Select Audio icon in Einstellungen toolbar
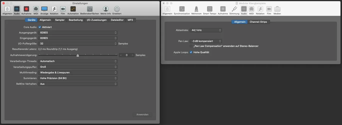Viewport: 342px width, 125px height. coord(17,10)
